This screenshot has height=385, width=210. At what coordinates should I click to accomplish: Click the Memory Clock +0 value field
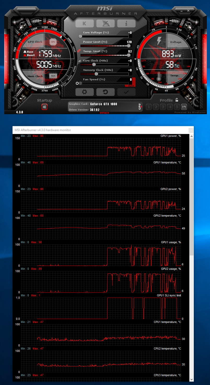[130, 70]
